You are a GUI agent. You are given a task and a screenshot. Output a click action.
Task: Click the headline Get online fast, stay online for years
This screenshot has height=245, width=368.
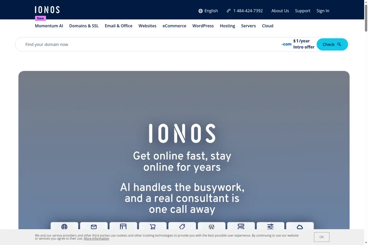(x=182, y=162)
